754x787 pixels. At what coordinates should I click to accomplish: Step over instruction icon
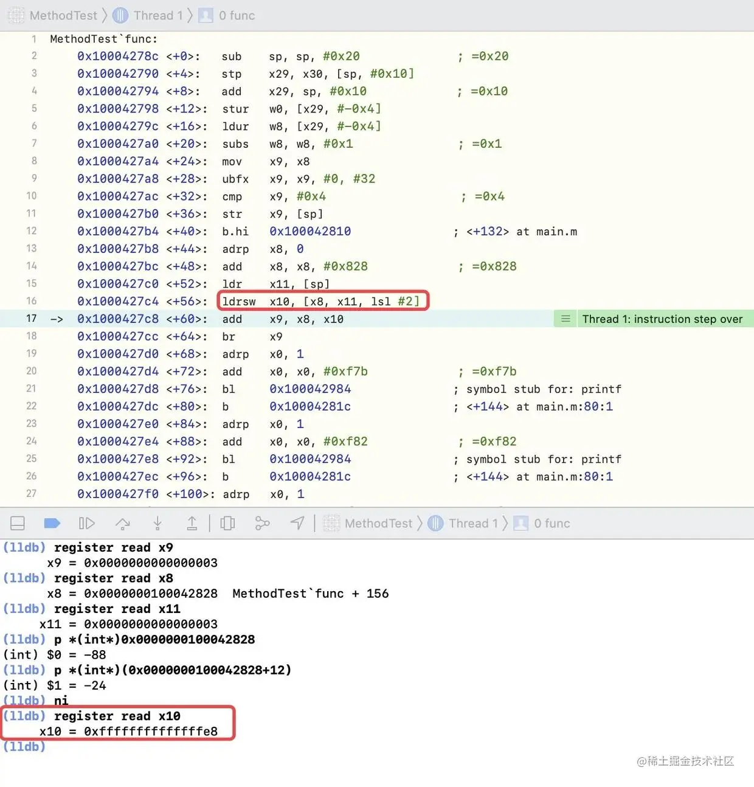point(123,524)
